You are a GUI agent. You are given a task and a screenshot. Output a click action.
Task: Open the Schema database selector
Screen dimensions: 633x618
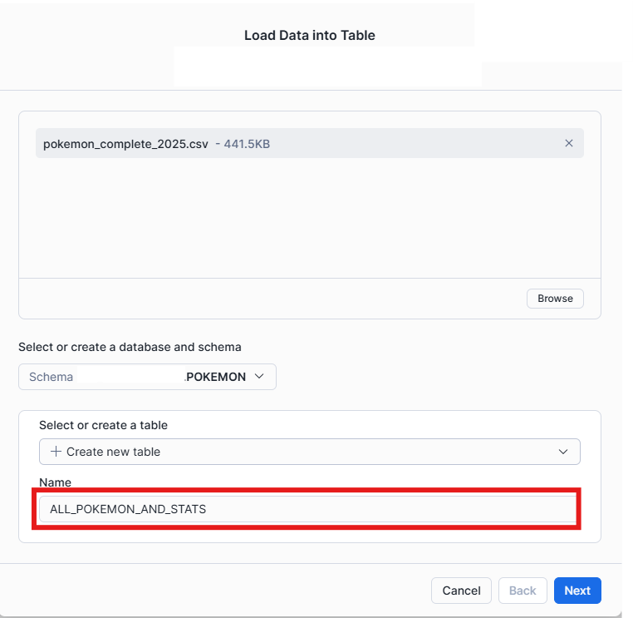[x=147, y=377]
